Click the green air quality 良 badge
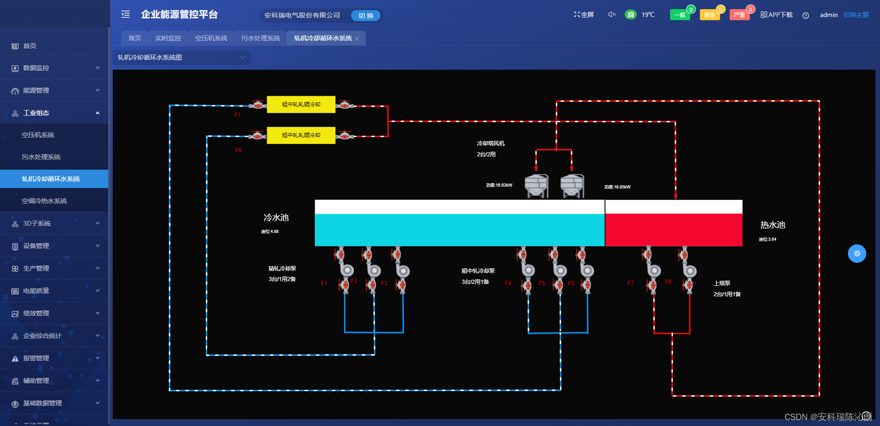 [631, 15]
